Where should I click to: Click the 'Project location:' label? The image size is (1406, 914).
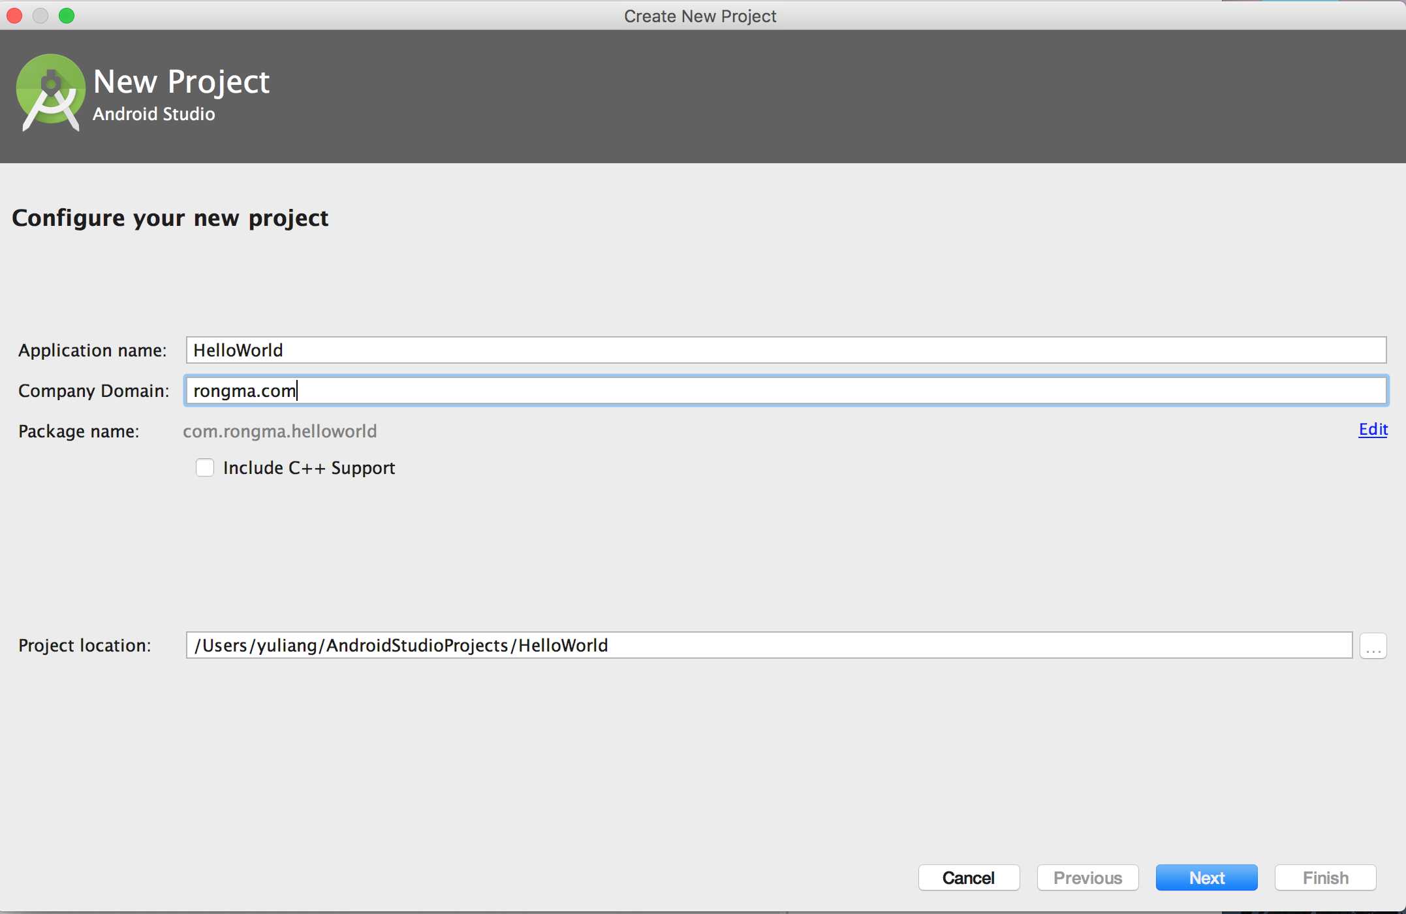click(x=84, y=646)
